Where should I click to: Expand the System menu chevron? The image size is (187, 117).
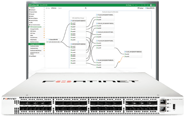tap(44, 16)
